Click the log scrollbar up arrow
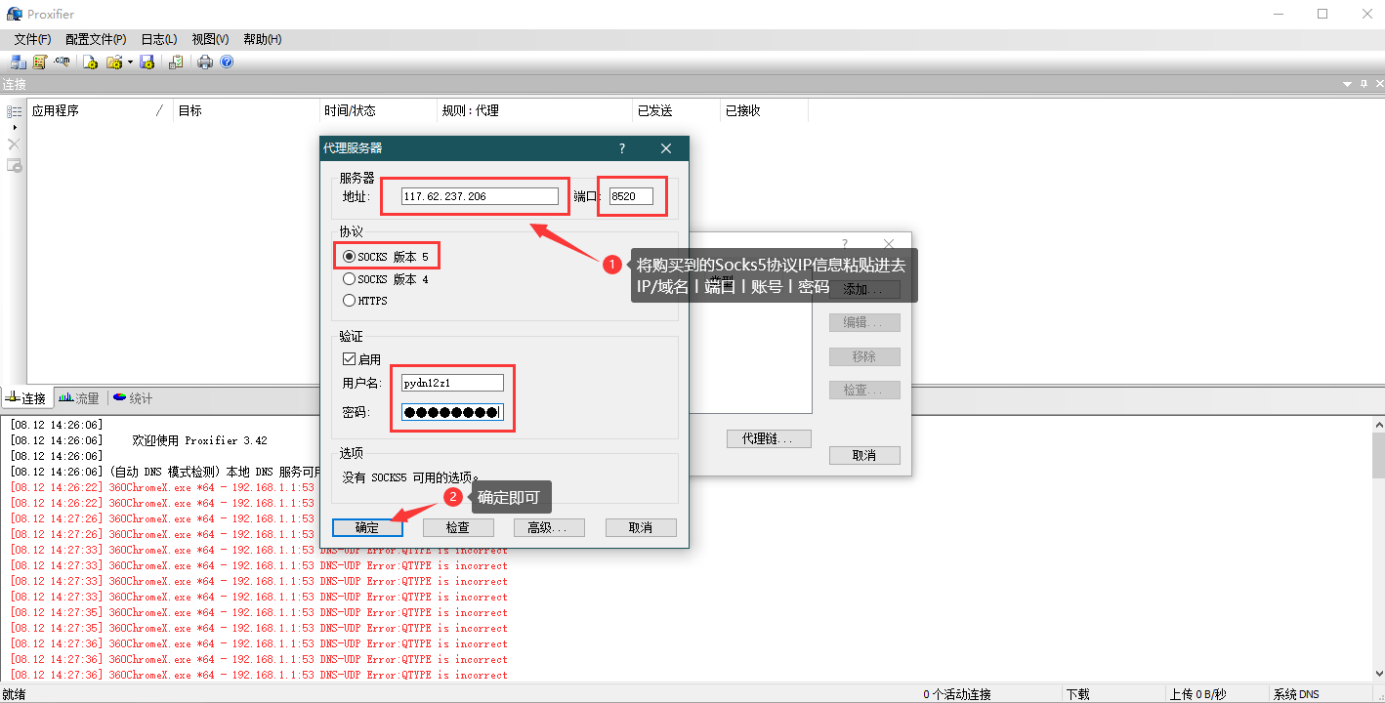 [x=1377, y=426]
